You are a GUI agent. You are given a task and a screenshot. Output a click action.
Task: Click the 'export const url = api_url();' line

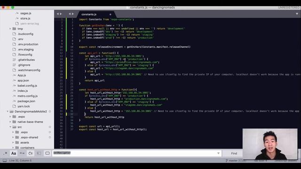pos(99,126)
